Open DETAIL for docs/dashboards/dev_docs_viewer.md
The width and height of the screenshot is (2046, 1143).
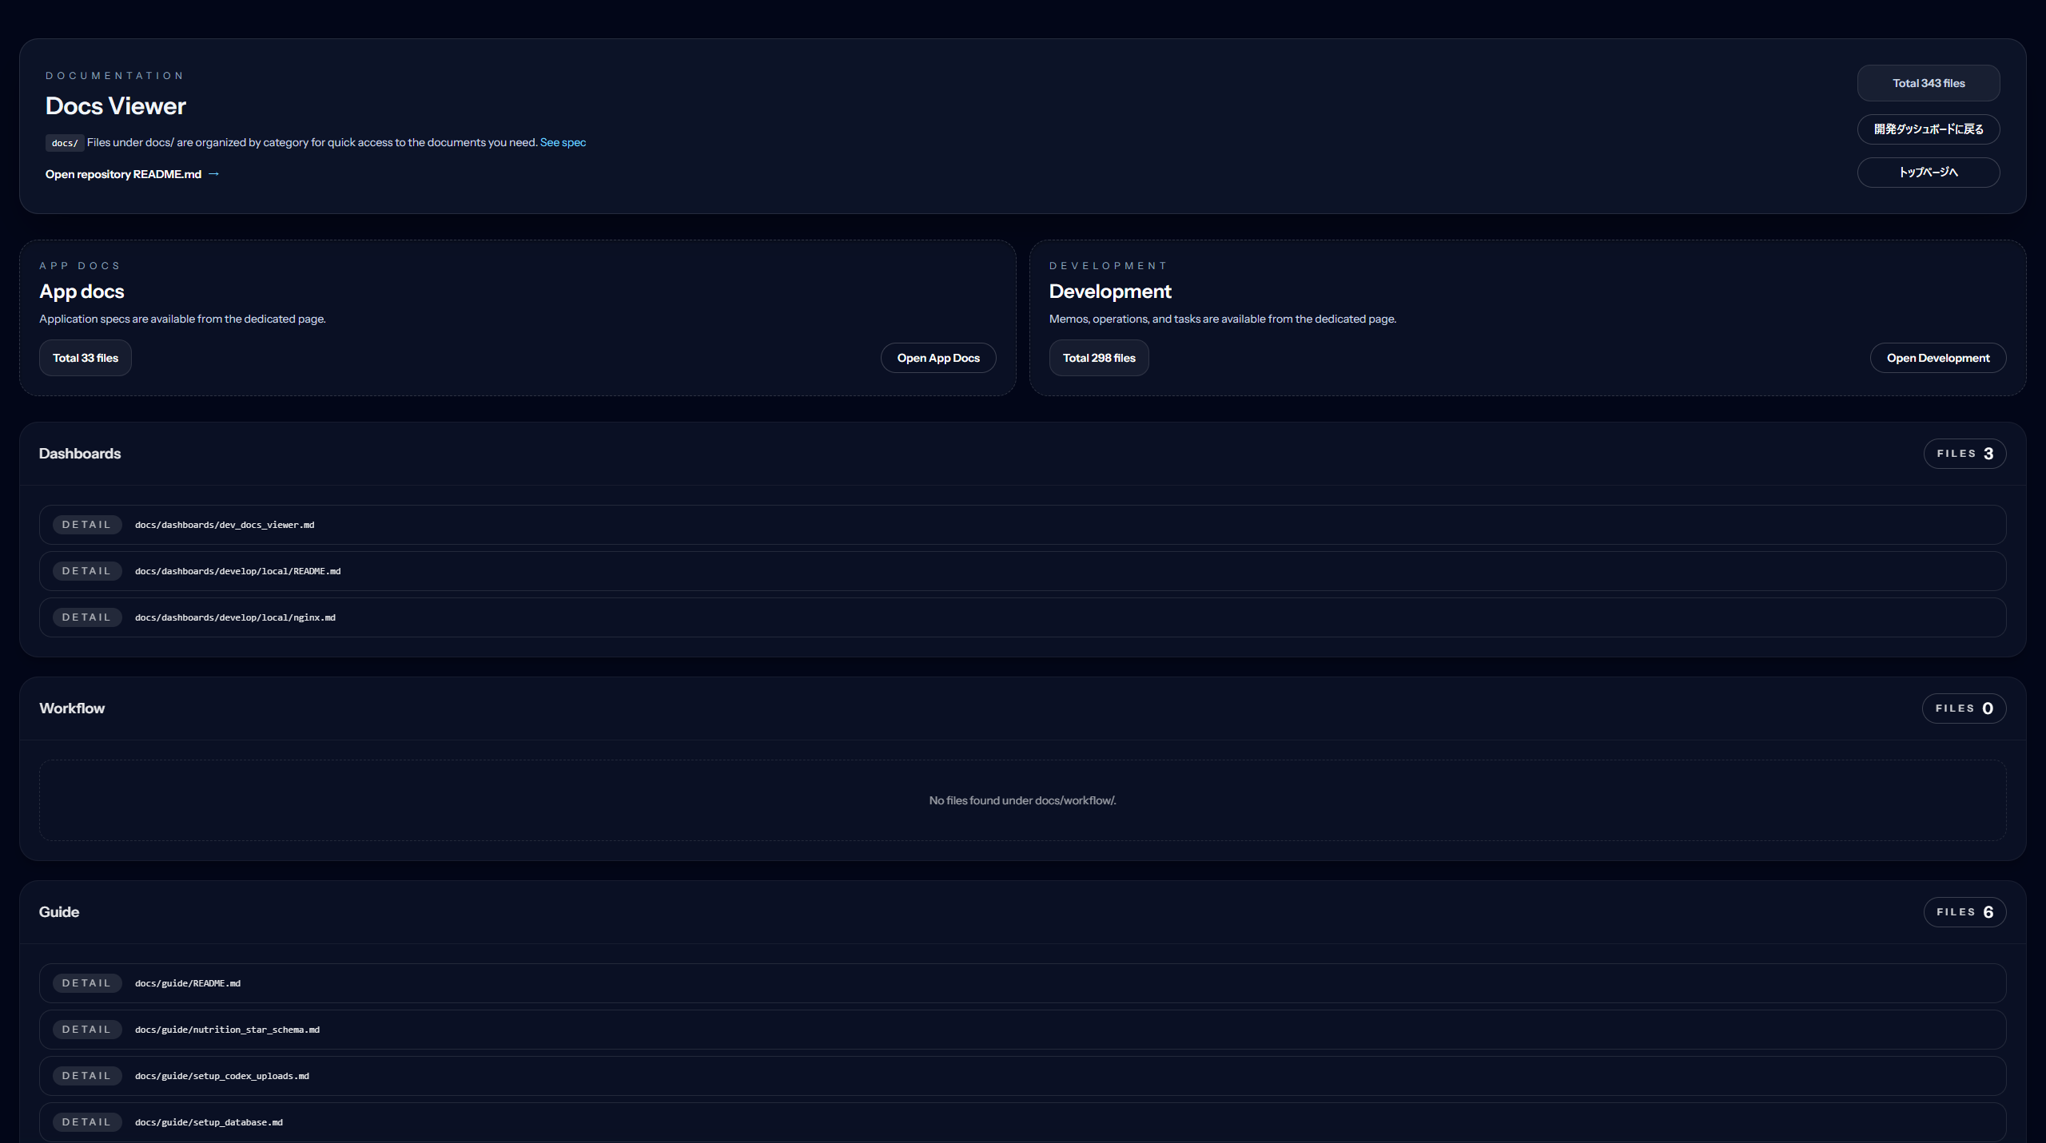point(87,524)
